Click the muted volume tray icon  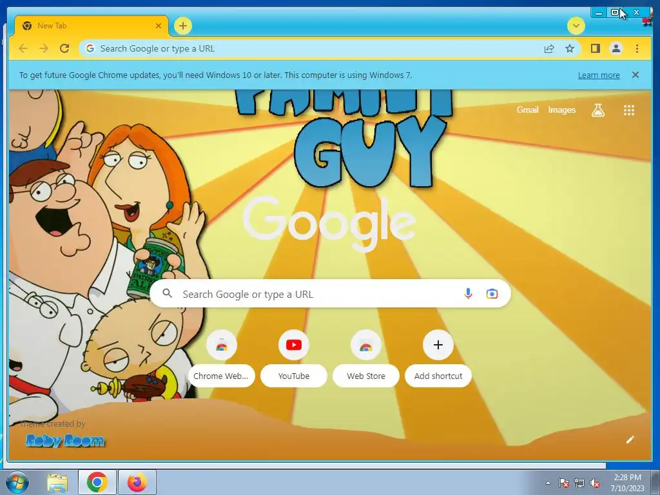pyautogui.click(x=595, y=483)
